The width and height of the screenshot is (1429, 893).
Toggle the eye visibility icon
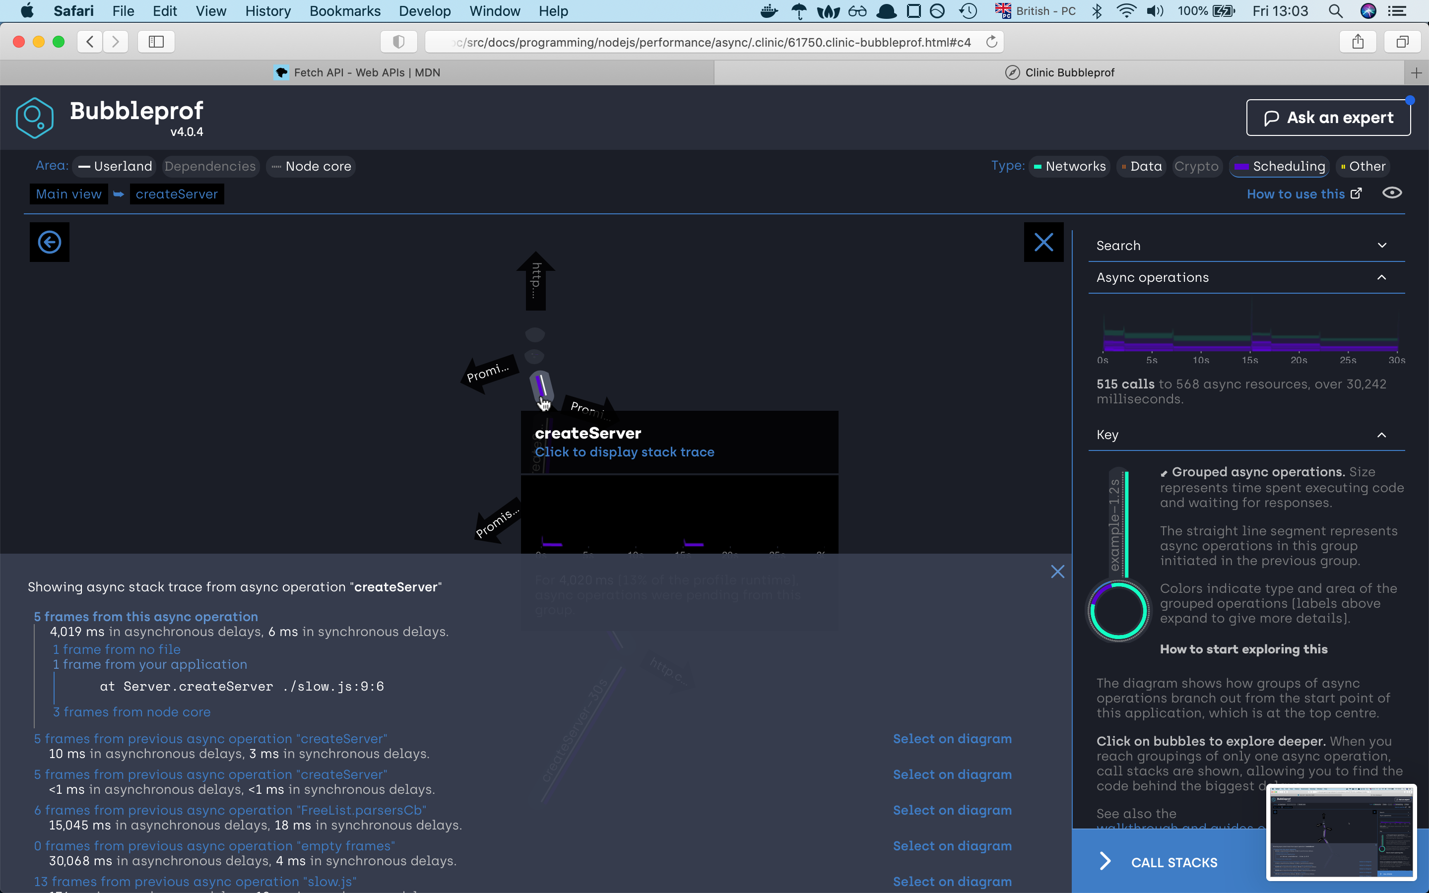[x=1392, y=193]
